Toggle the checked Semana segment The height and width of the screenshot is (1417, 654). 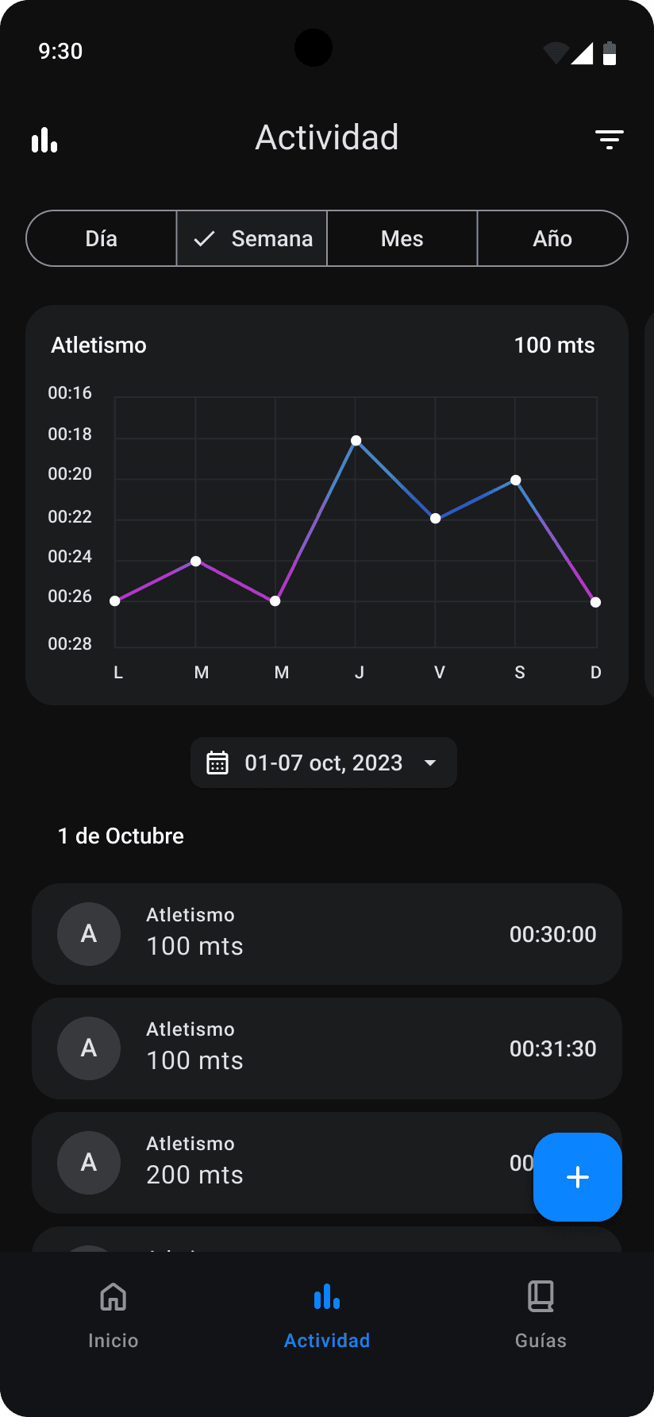[x=252, y=238]
